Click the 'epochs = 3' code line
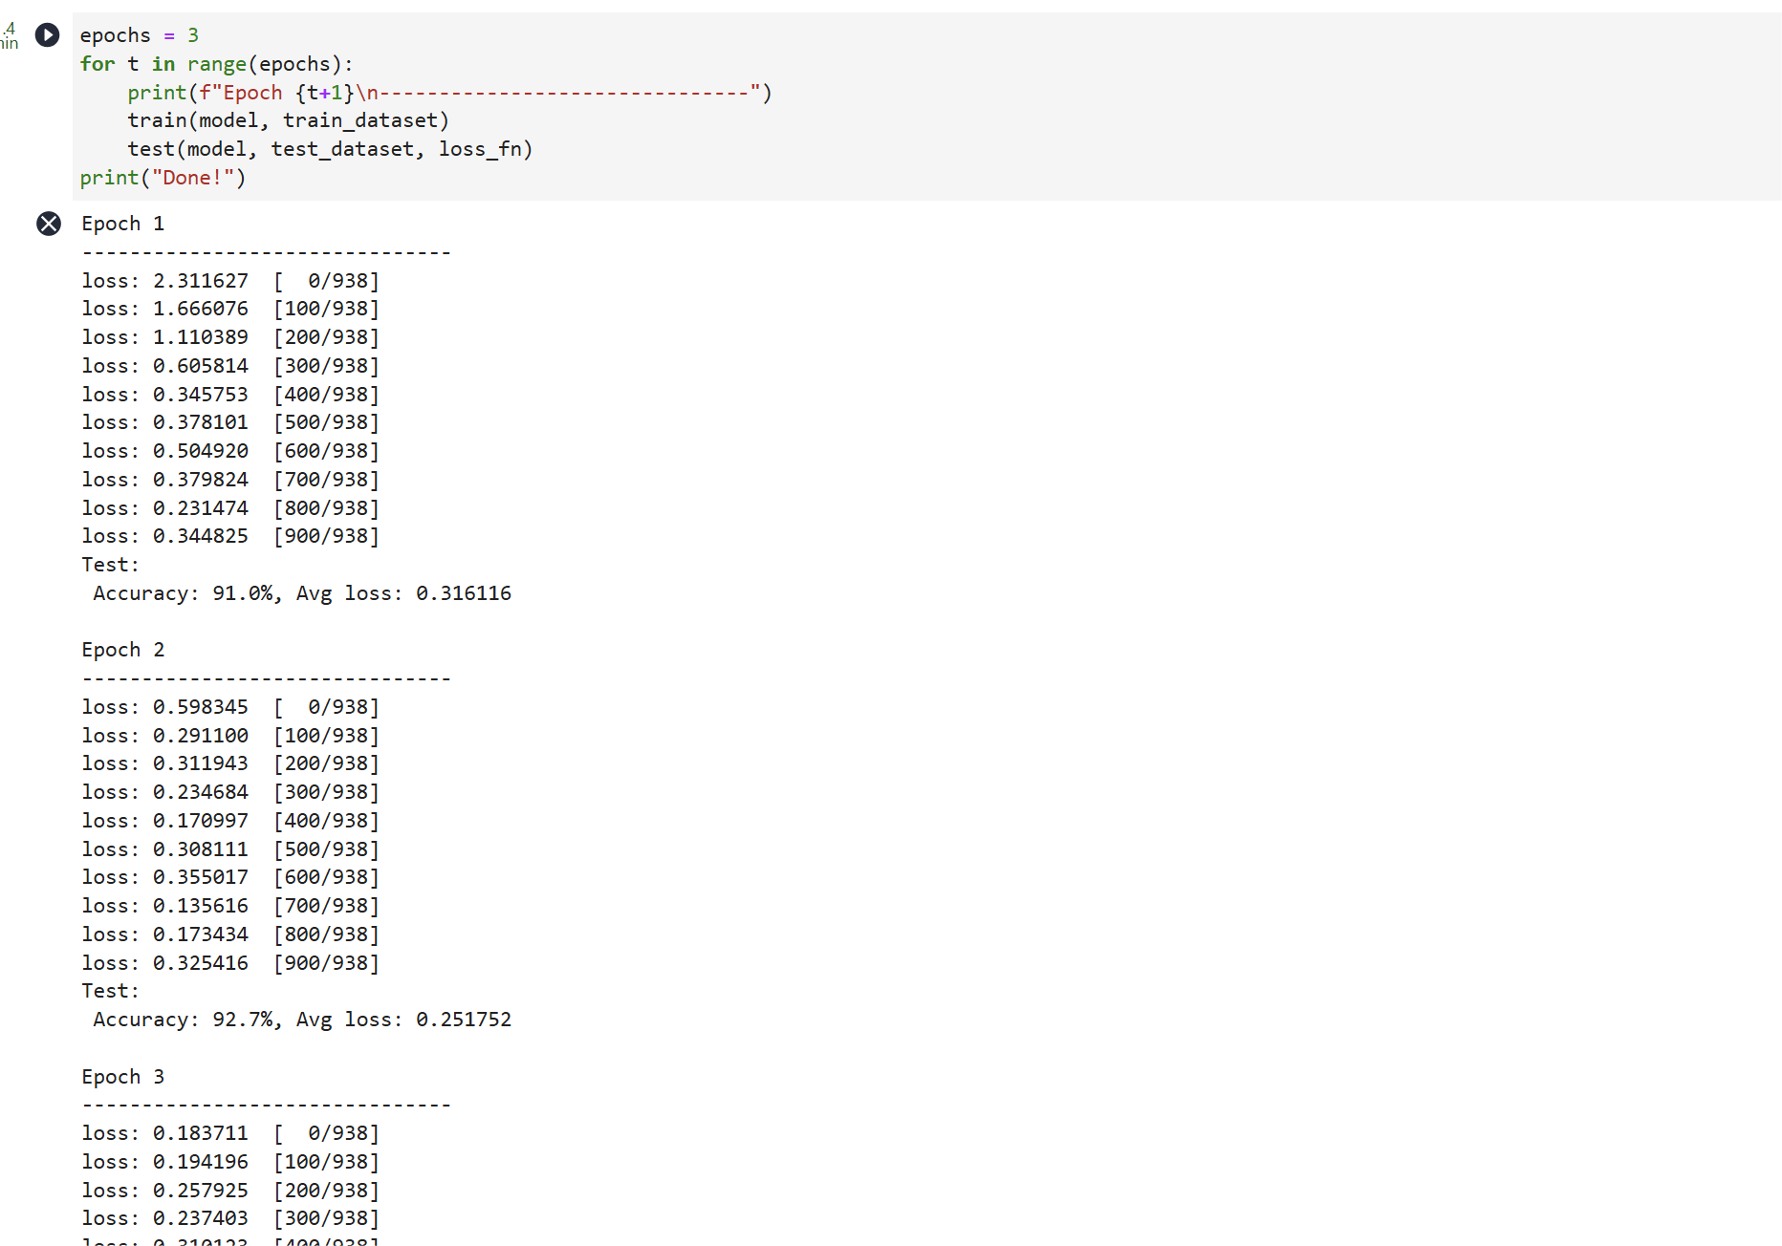The image size is (1782, 1246). click(140, 35)
